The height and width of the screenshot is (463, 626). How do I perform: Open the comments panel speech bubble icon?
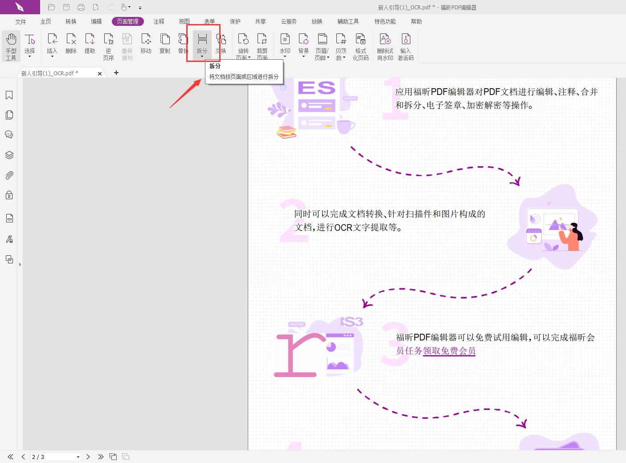pos(9,134)
